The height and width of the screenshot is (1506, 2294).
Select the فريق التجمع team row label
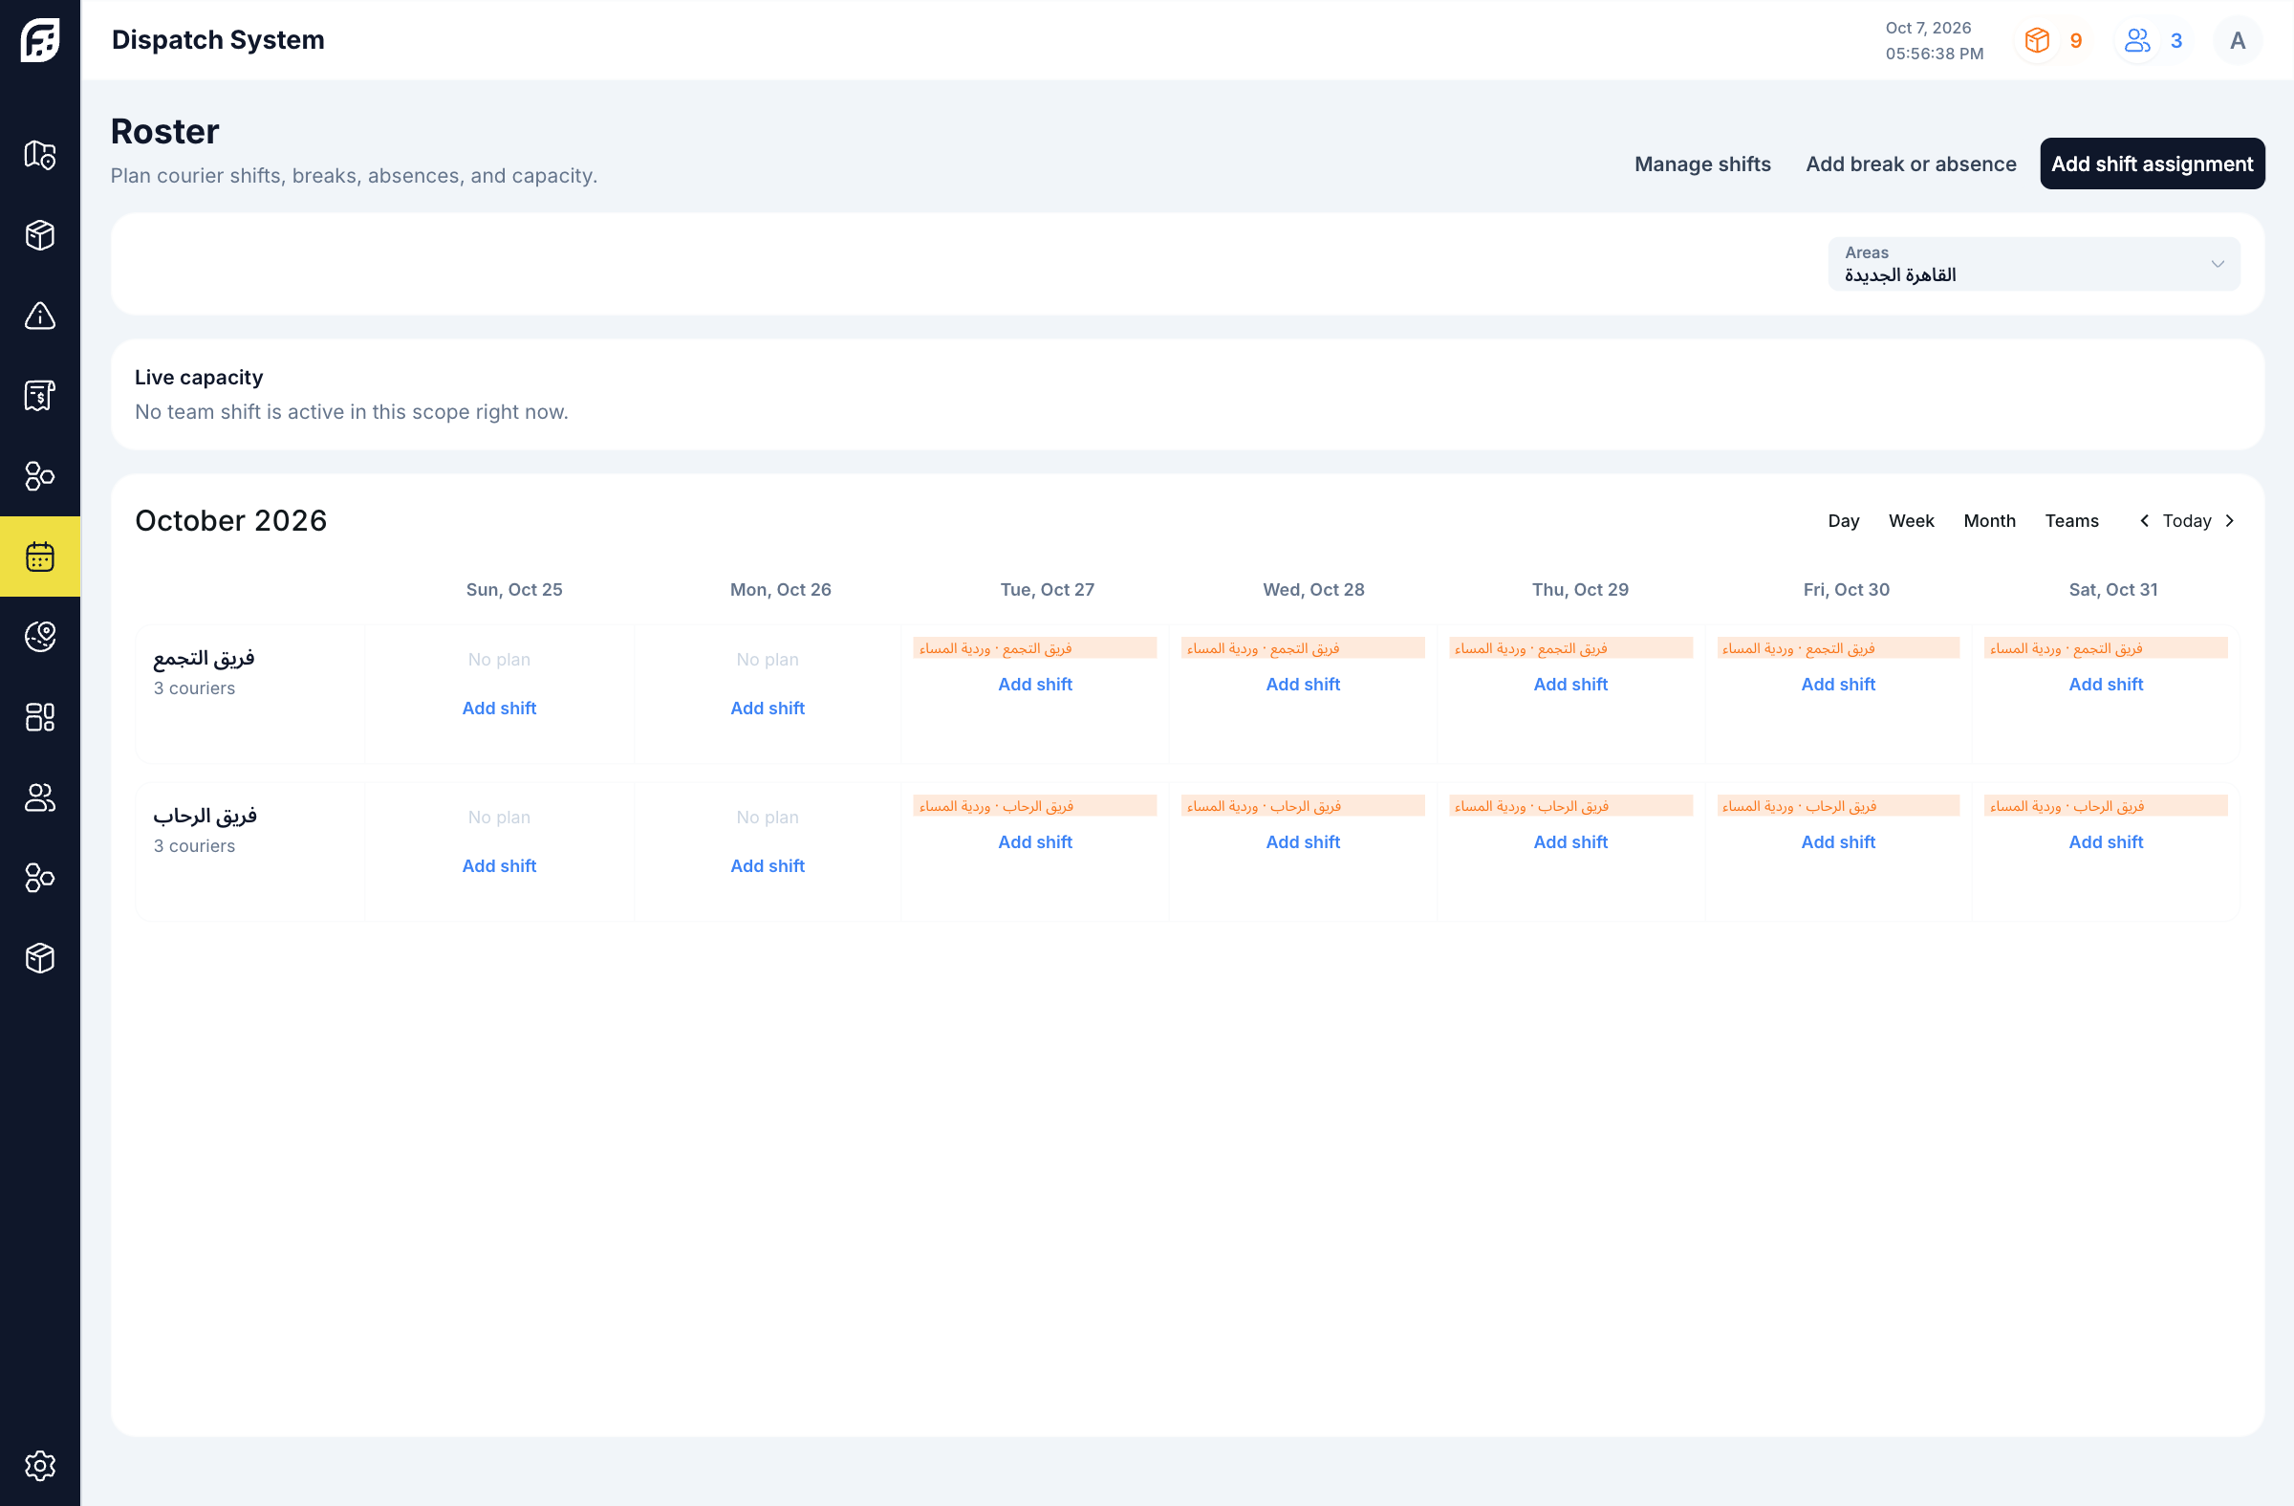click(204, 658)
